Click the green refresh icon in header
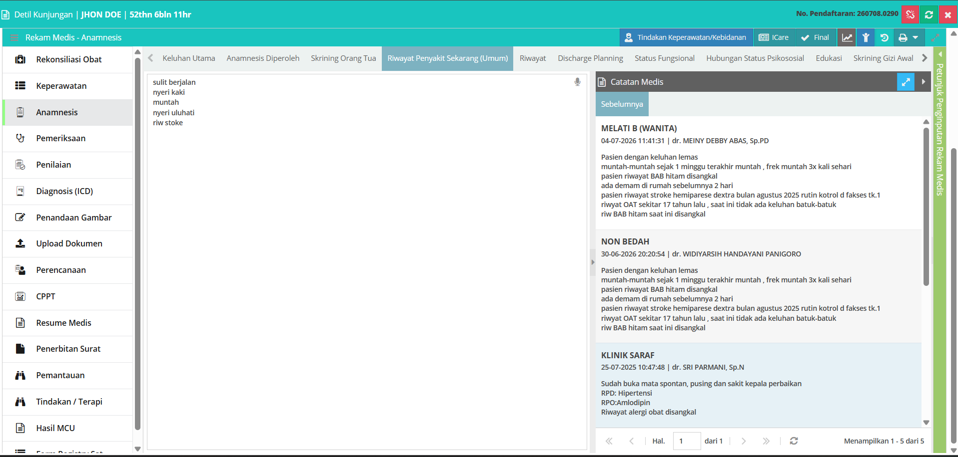Image resolution: width=958 pixels, height=457 pixels. pos(929,14)
